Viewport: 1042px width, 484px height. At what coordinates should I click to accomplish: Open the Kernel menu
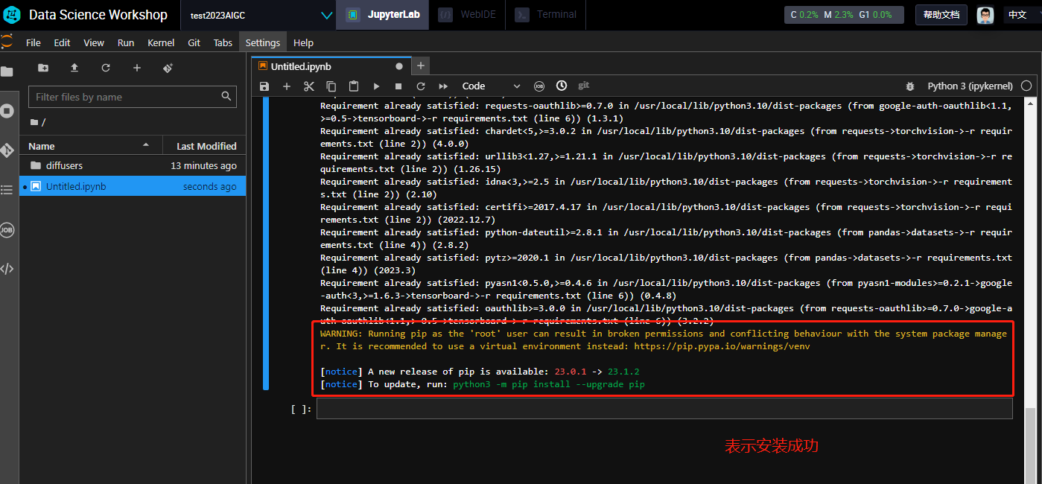(160, 42)
